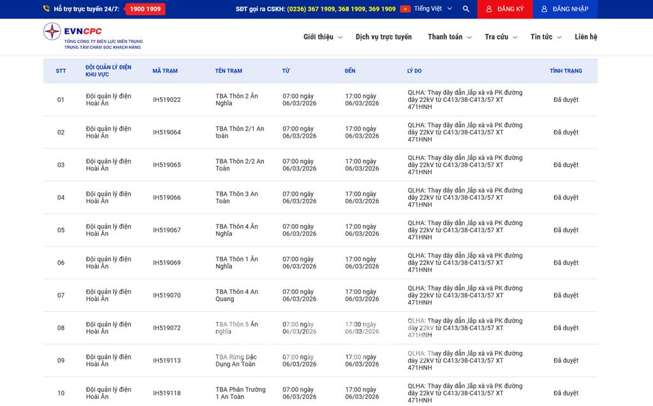Expand the Tin tức menu
The image size is (653, 406).
[x=545, y=37]
